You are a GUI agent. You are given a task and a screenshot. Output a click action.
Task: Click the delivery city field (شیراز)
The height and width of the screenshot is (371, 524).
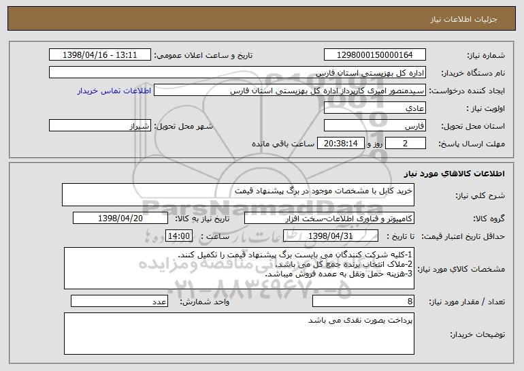pyautogui.click(x=100, y=126)
